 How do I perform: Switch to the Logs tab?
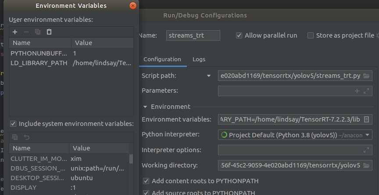[x=199, y=59]
